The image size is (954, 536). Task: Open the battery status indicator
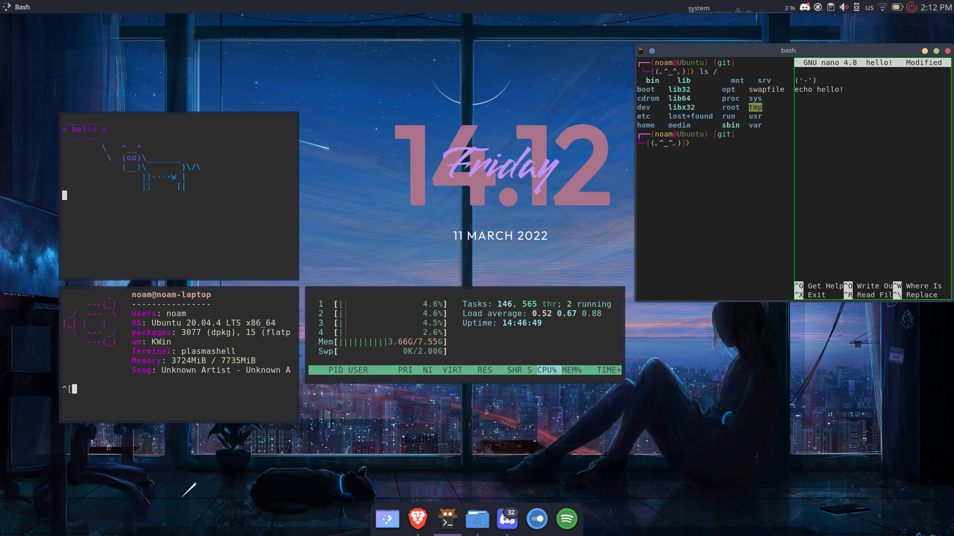[897, 7]
